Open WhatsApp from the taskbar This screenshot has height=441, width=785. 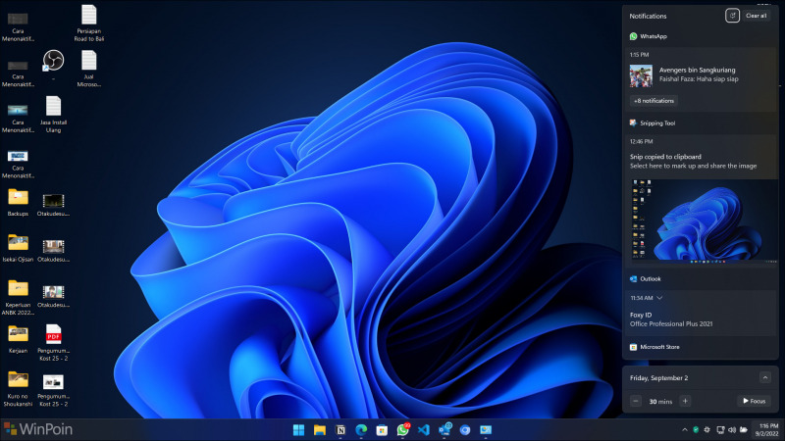[x=402, y=429]
